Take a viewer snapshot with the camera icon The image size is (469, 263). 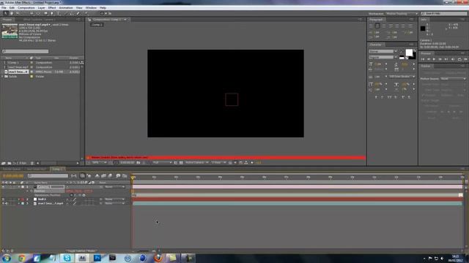click(139, 162)
